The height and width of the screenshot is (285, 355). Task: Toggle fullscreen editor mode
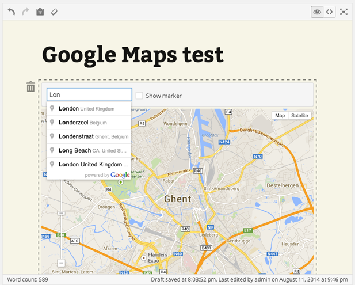[343, 12]
